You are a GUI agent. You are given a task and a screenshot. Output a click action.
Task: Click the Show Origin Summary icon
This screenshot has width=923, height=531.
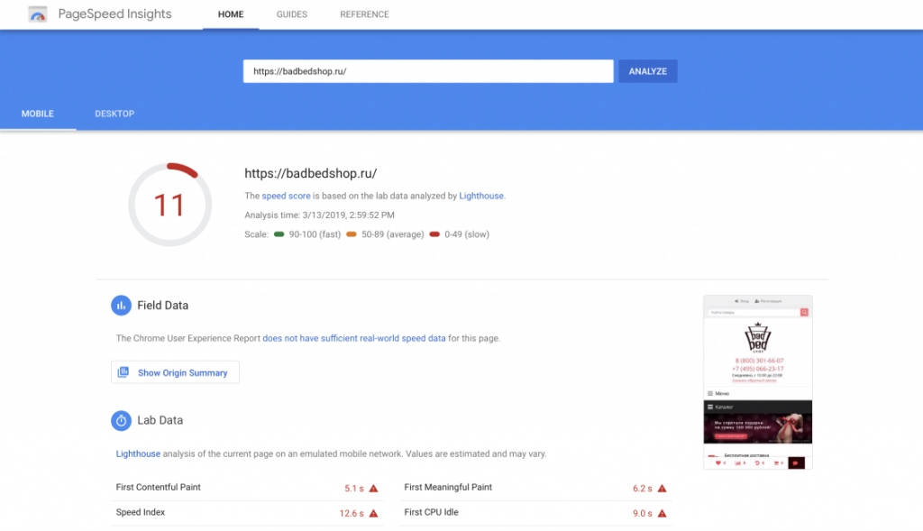pos(123,372)
